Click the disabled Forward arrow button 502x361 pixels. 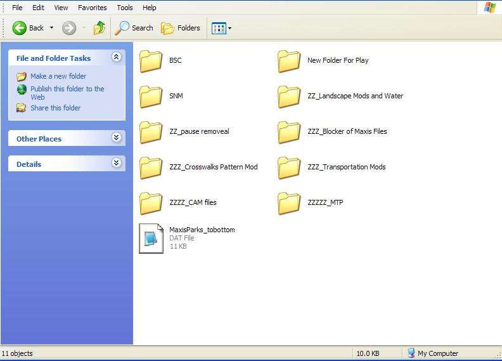tap(69, 28)
